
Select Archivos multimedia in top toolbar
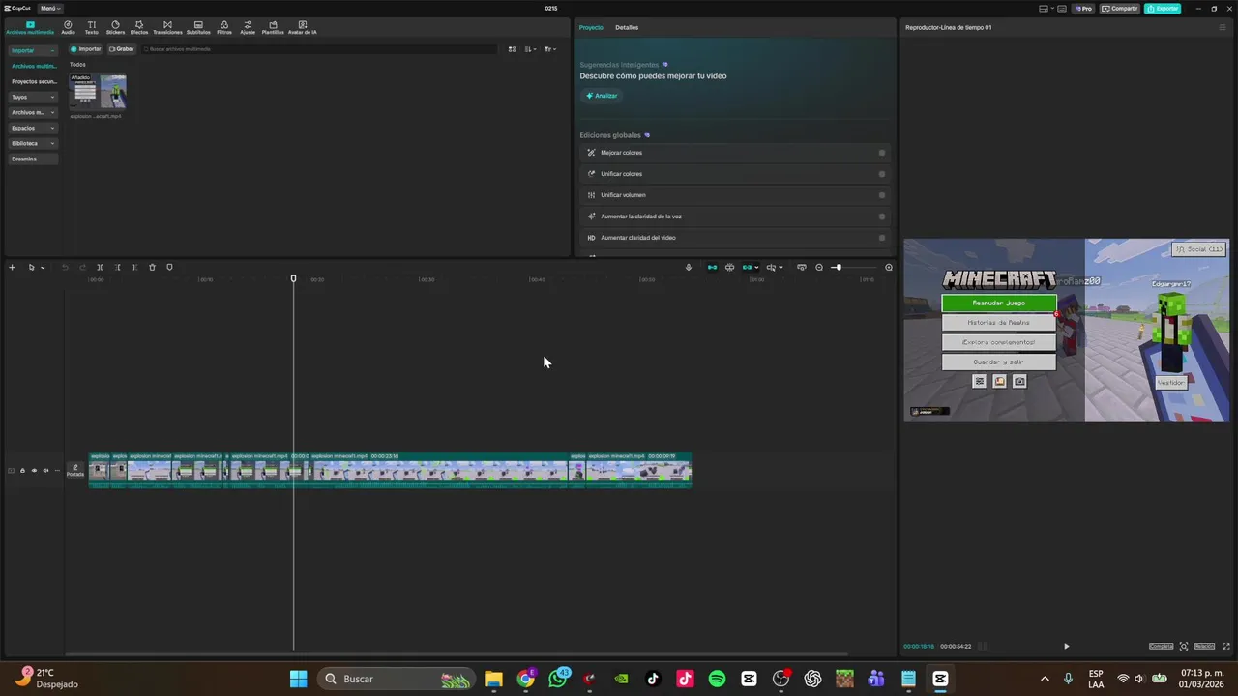(x=30, y=27)
